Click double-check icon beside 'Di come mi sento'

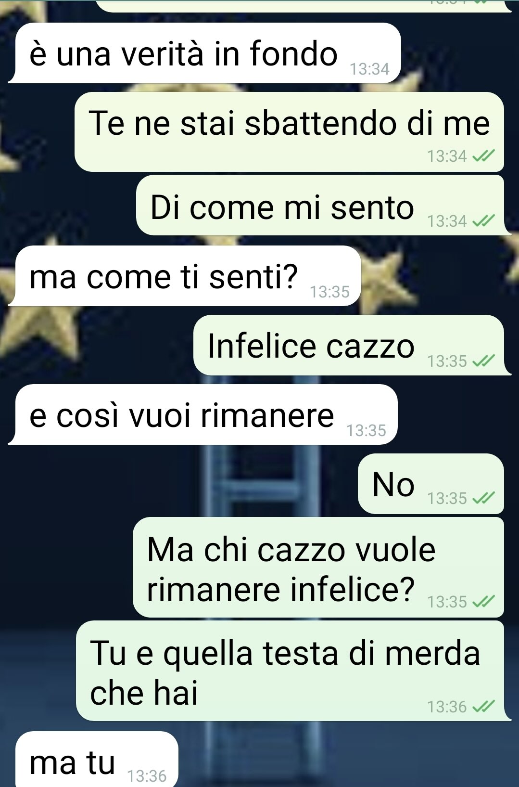click(x=483, y=221)
